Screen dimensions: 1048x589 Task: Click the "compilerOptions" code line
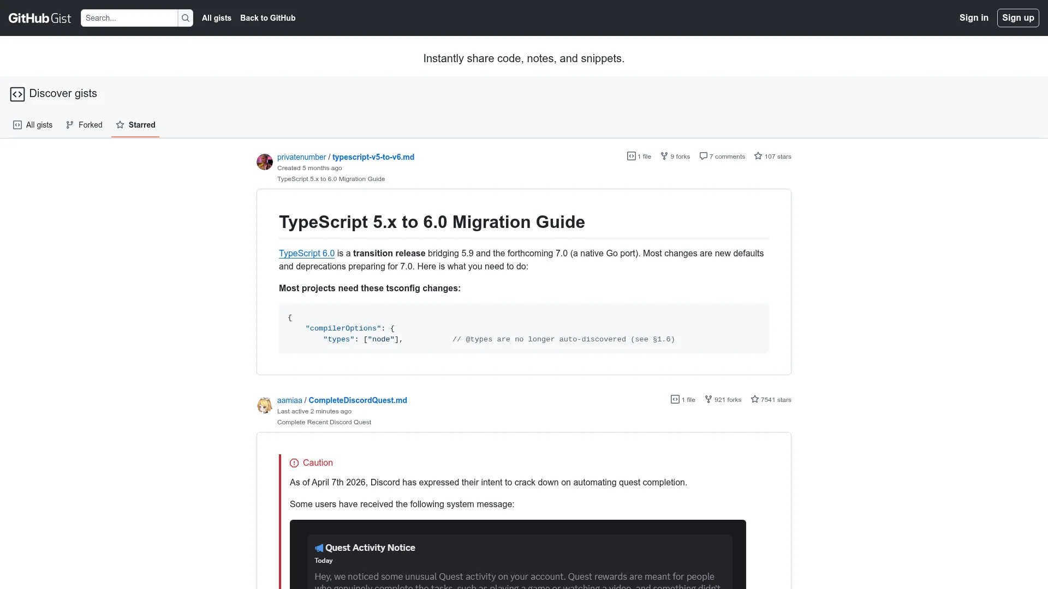click(350, 328)
